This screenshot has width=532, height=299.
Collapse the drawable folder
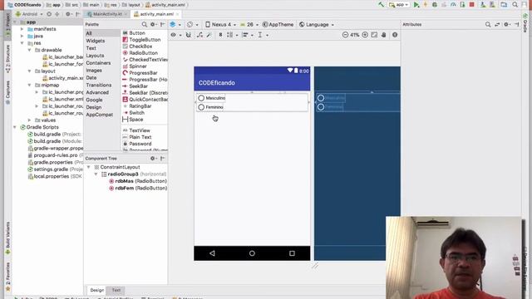coord(30,50)
